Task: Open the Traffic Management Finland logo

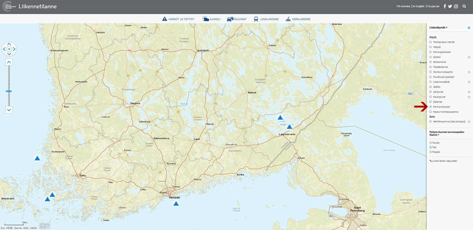Action: (9, 6)
